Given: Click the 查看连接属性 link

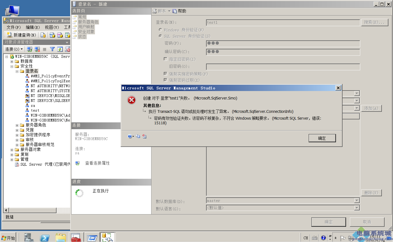Looking at the screenshot, I should (x=97, y=163).
